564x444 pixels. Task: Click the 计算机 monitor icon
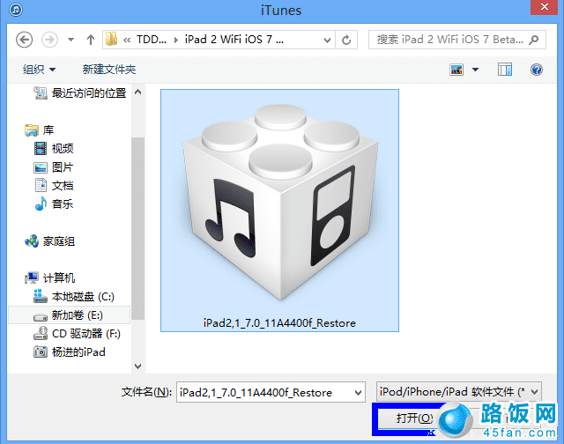tap(32, 277)
